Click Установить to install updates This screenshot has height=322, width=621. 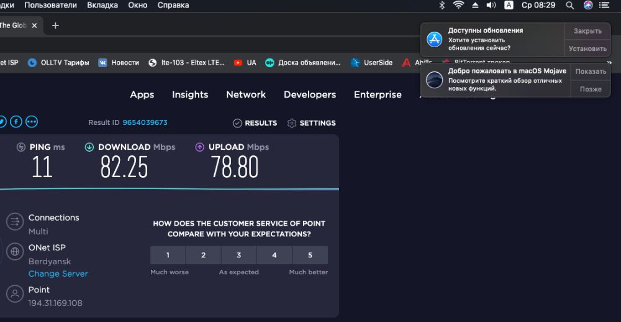[587, 48]
